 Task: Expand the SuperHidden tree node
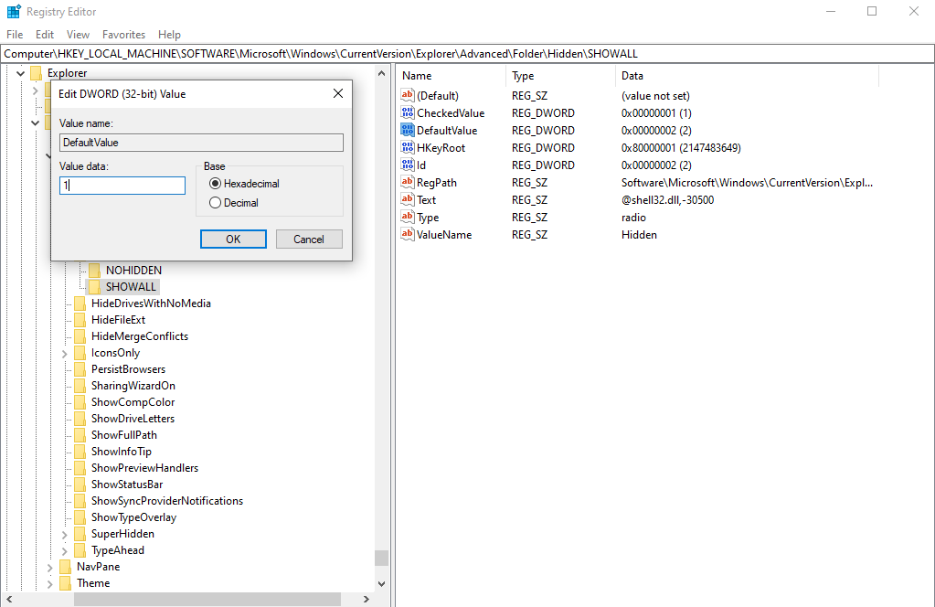click(x=63, y=533)
